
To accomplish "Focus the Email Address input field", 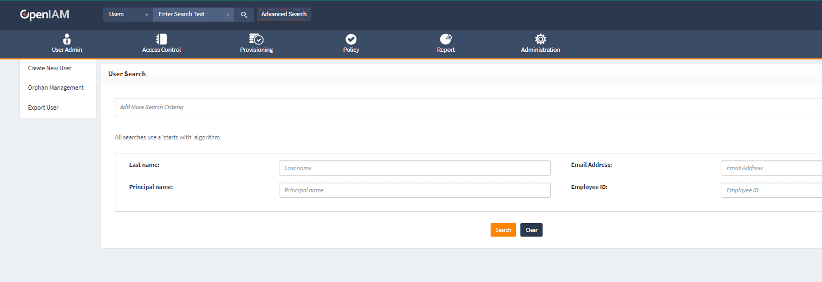I will click(x=771, y=168).
